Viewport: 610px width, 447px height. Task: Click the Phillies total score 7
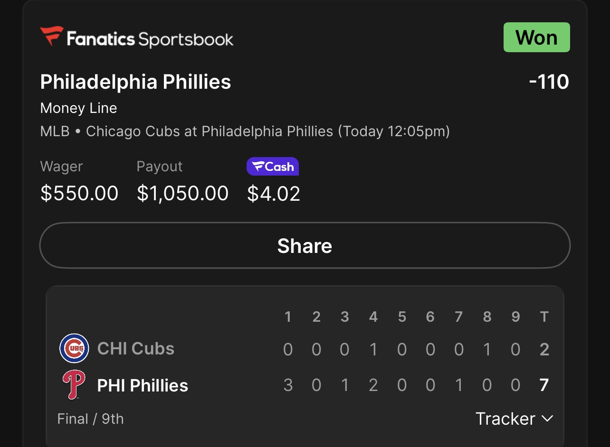[544, 385]
